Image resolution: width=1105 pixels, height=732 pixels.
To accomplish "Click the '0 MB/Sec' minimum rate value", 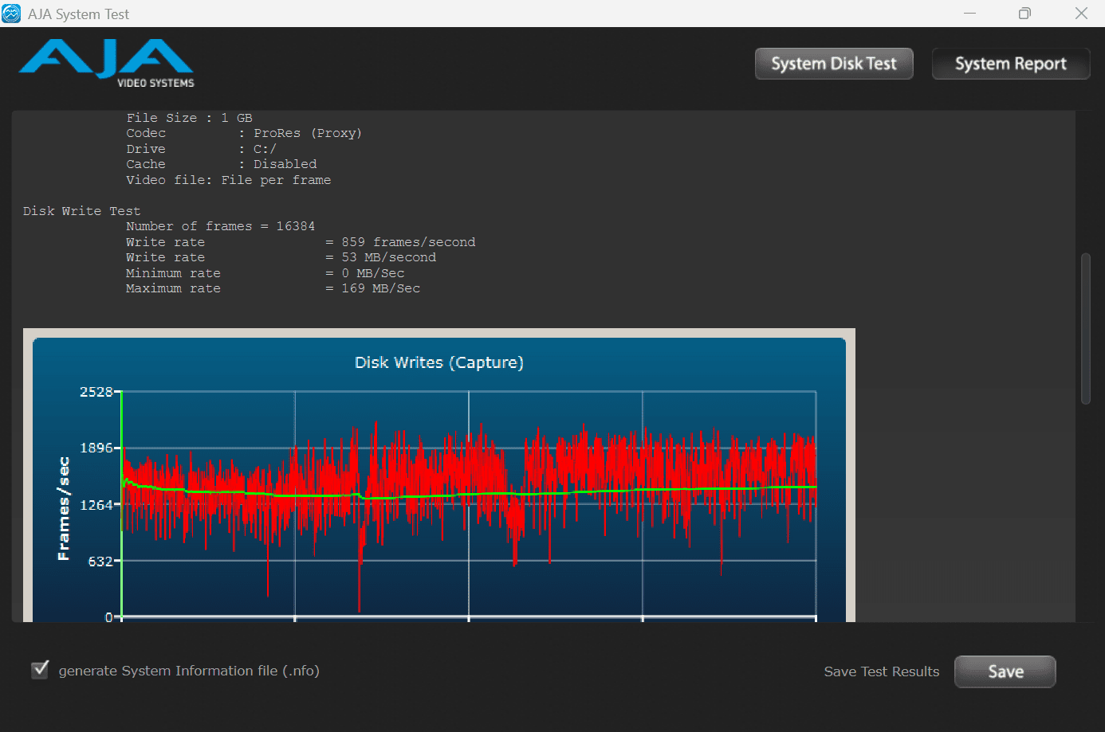I will [x=372, y=273].
